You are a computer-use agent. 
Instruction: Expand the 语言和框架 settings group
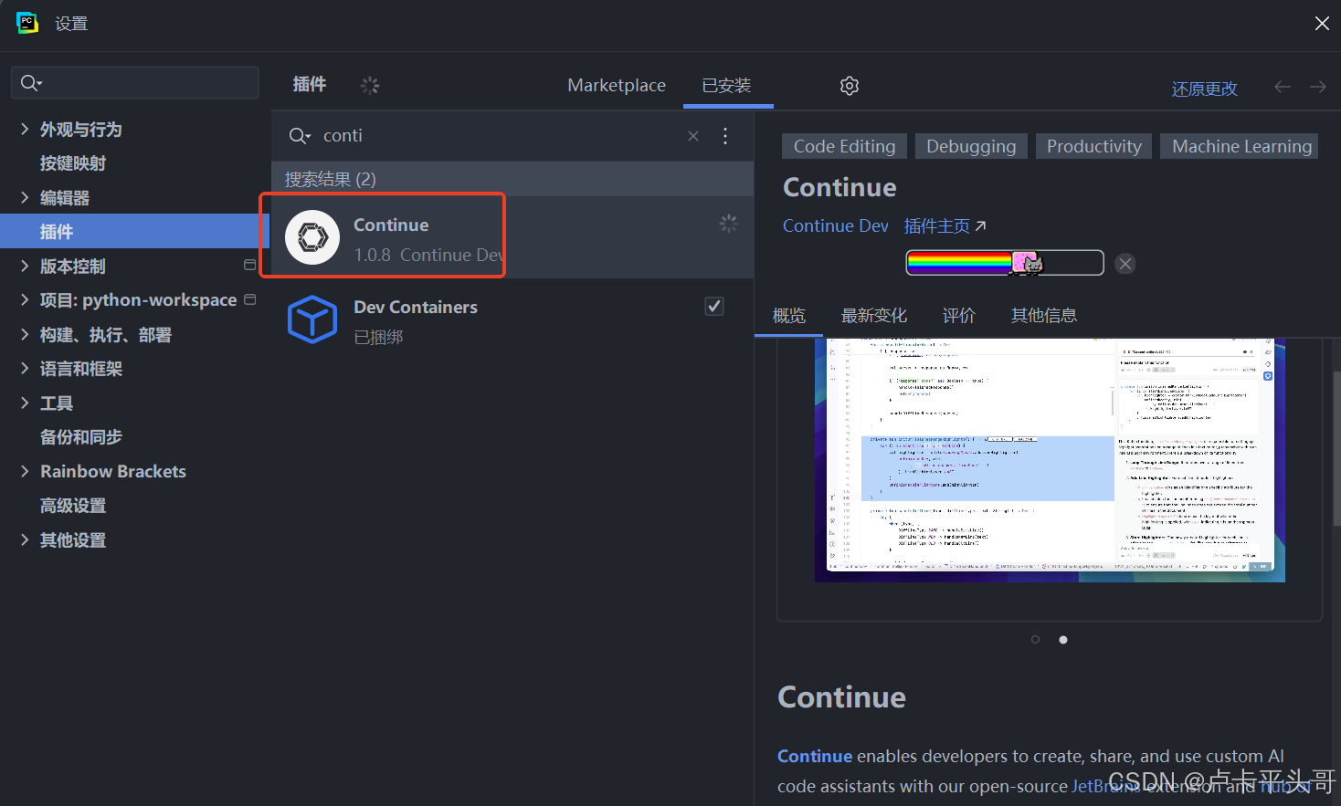tap(25, 368)
